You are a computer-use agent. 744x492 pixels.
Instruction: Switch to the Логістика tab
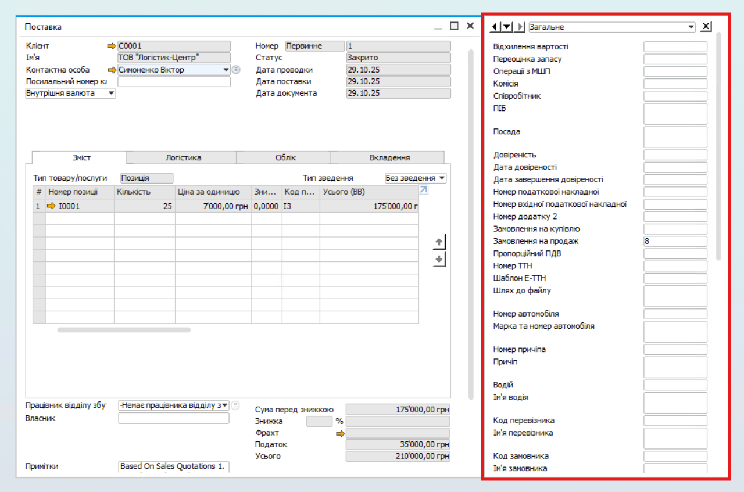tap(183, 157)
